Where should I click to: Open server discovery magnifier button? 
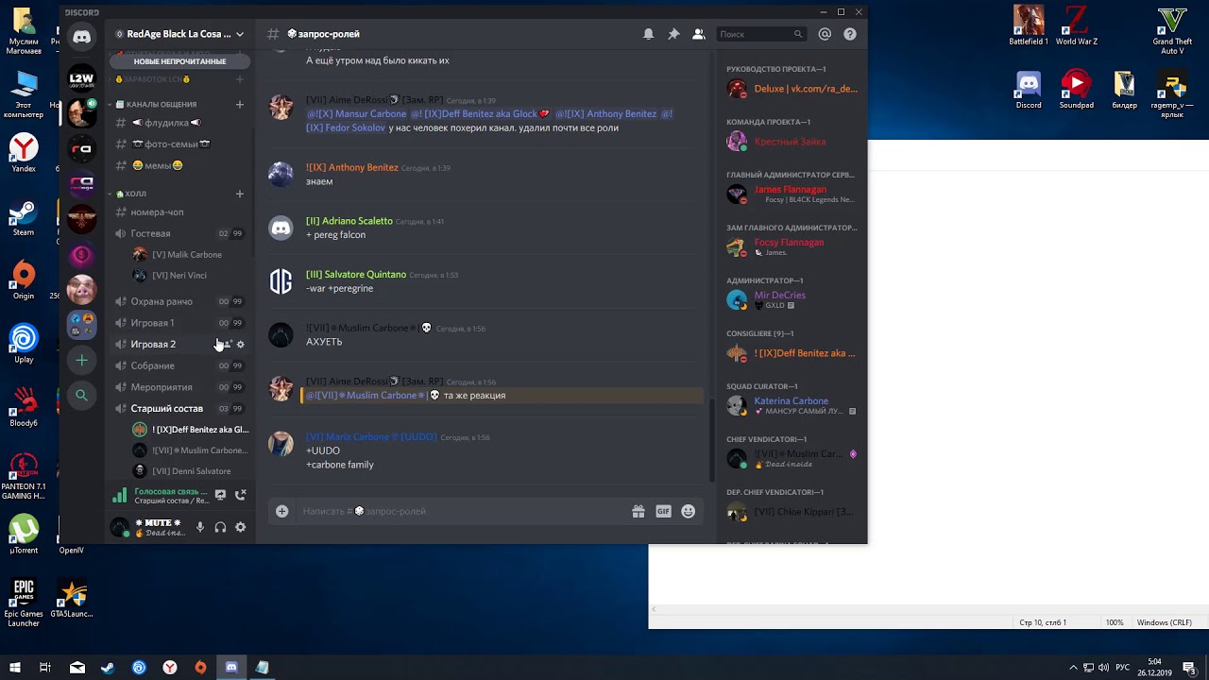pyautogui.click(x=82, y=395)
